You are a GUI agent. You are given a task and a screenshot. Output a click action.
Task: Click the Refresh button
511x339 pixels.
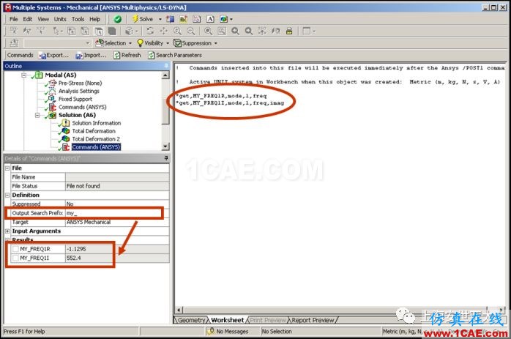pyautogui.click(x=127, y=56)
